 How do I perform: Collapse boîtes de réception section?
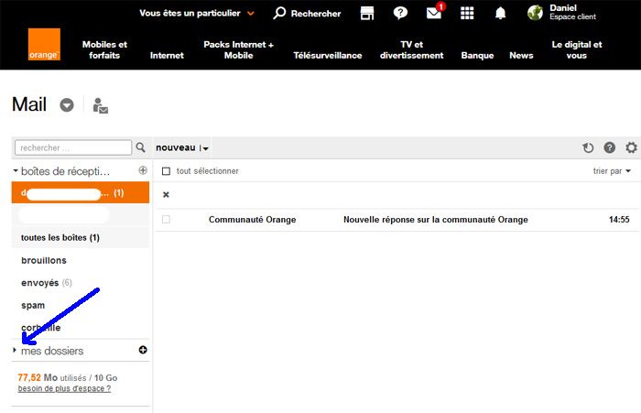[x=16, y=170]
